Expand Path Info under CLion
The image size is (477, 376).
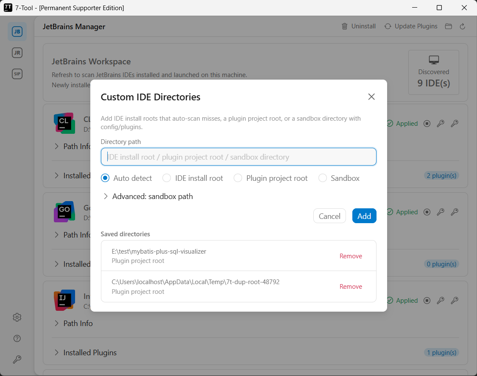point(73,147)
